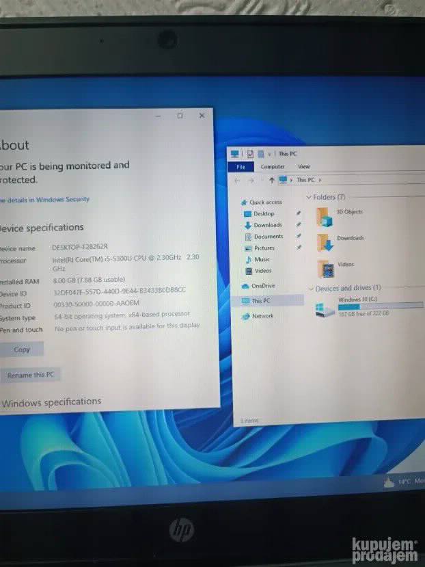The height and width of the screenshot is (567, 425).
Task: Maximize the About settings window
Action: [180, 116]
